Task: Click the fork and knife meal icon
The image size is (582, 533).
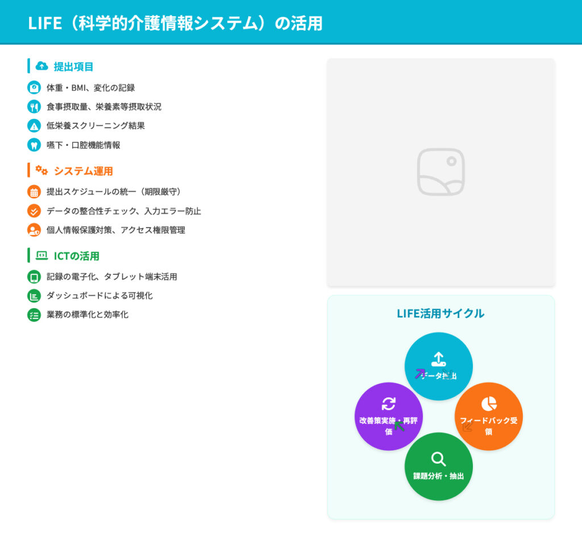Action: [x=34, y=106]
